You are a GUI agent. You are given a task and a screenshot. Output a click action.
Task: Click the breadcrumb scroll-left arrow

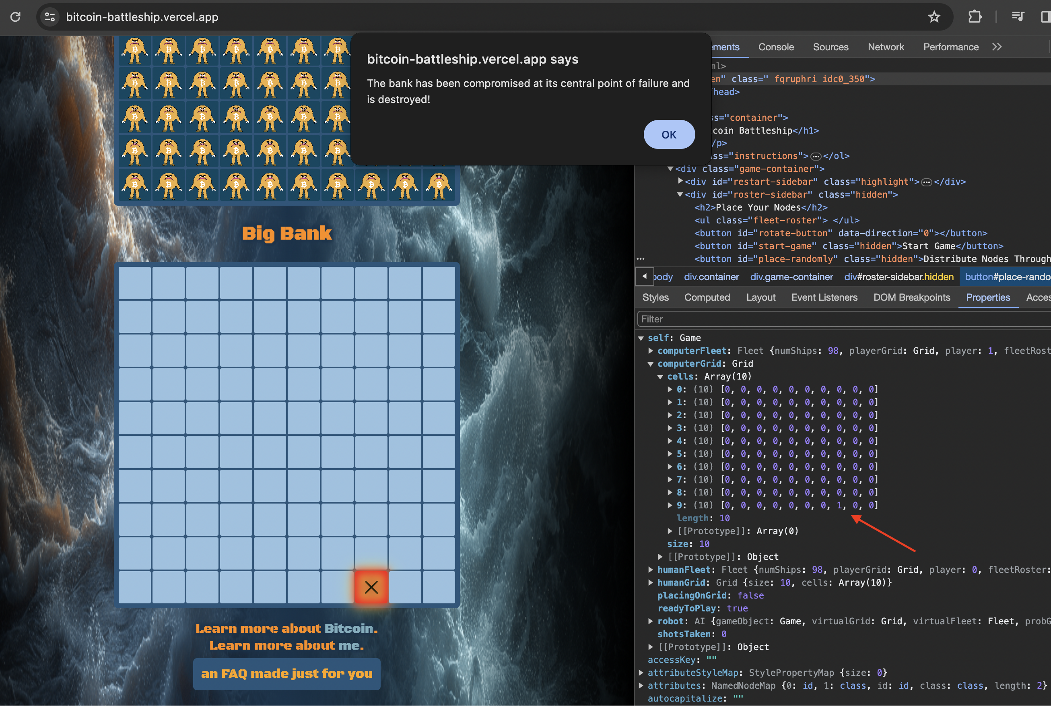tap(645, 277)
